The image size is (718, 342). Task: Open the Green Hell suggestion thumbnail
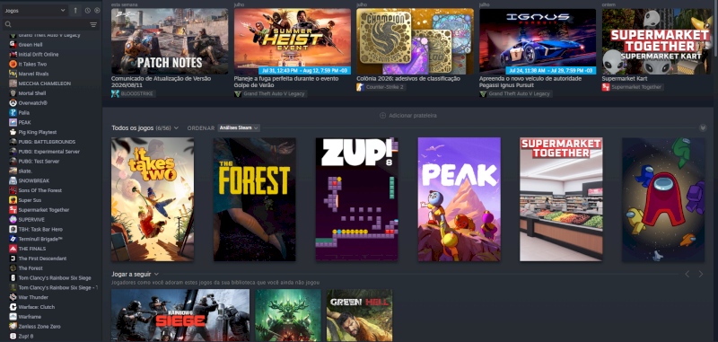point(360,315)
